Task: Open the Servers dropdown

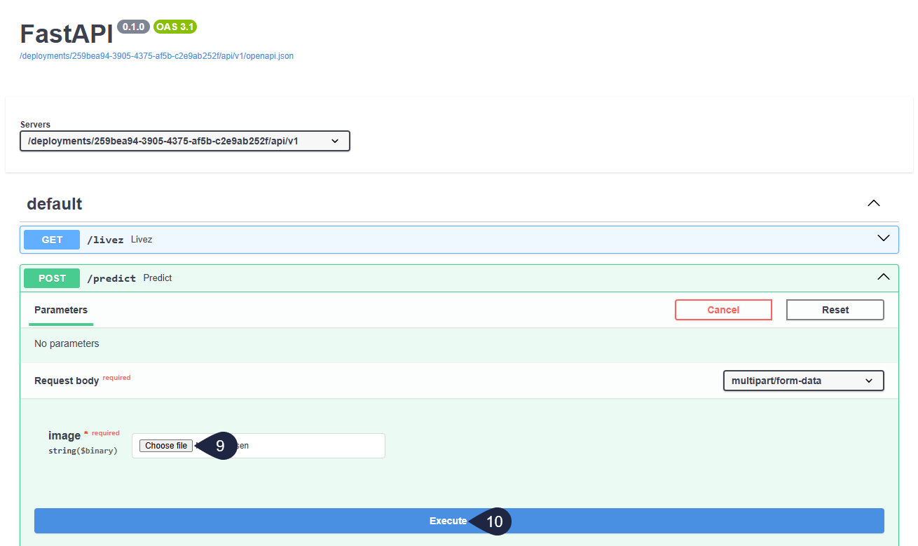Action: [185, 141]
